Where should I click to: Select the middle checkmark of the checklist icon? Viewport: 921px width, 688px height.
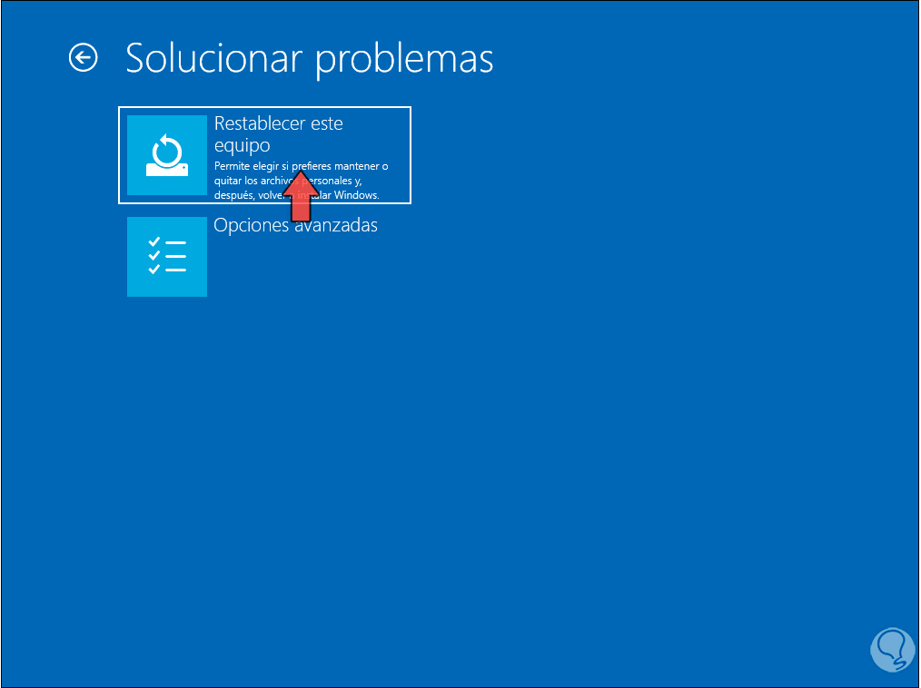[154, 255]
